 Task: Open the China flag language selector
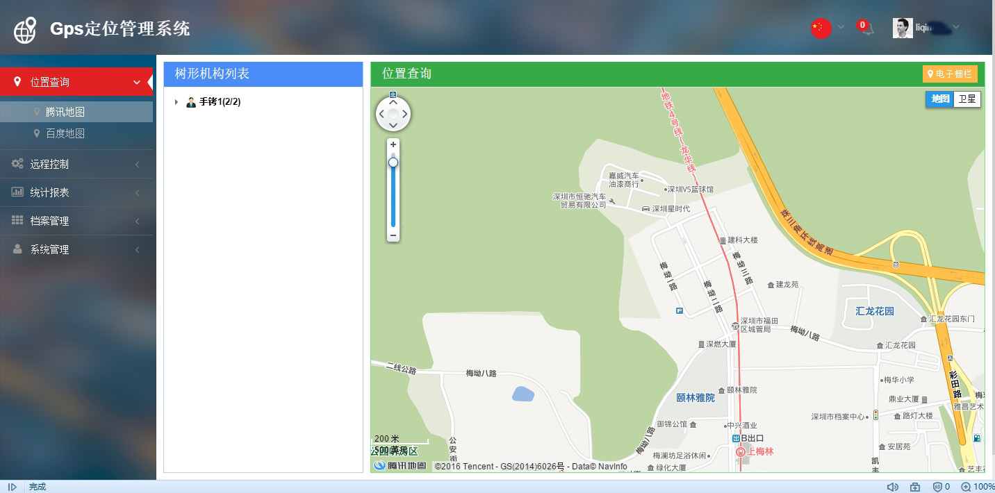pyautogui.click(x=821, y=28)
